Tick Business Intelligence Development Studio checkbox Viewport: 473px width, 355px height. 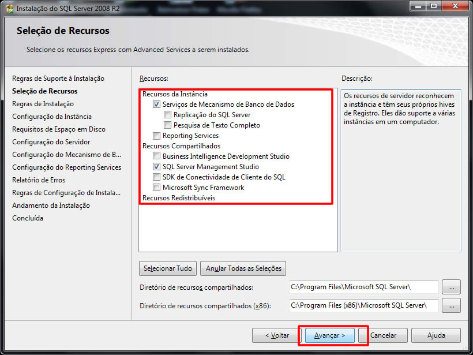157,156
